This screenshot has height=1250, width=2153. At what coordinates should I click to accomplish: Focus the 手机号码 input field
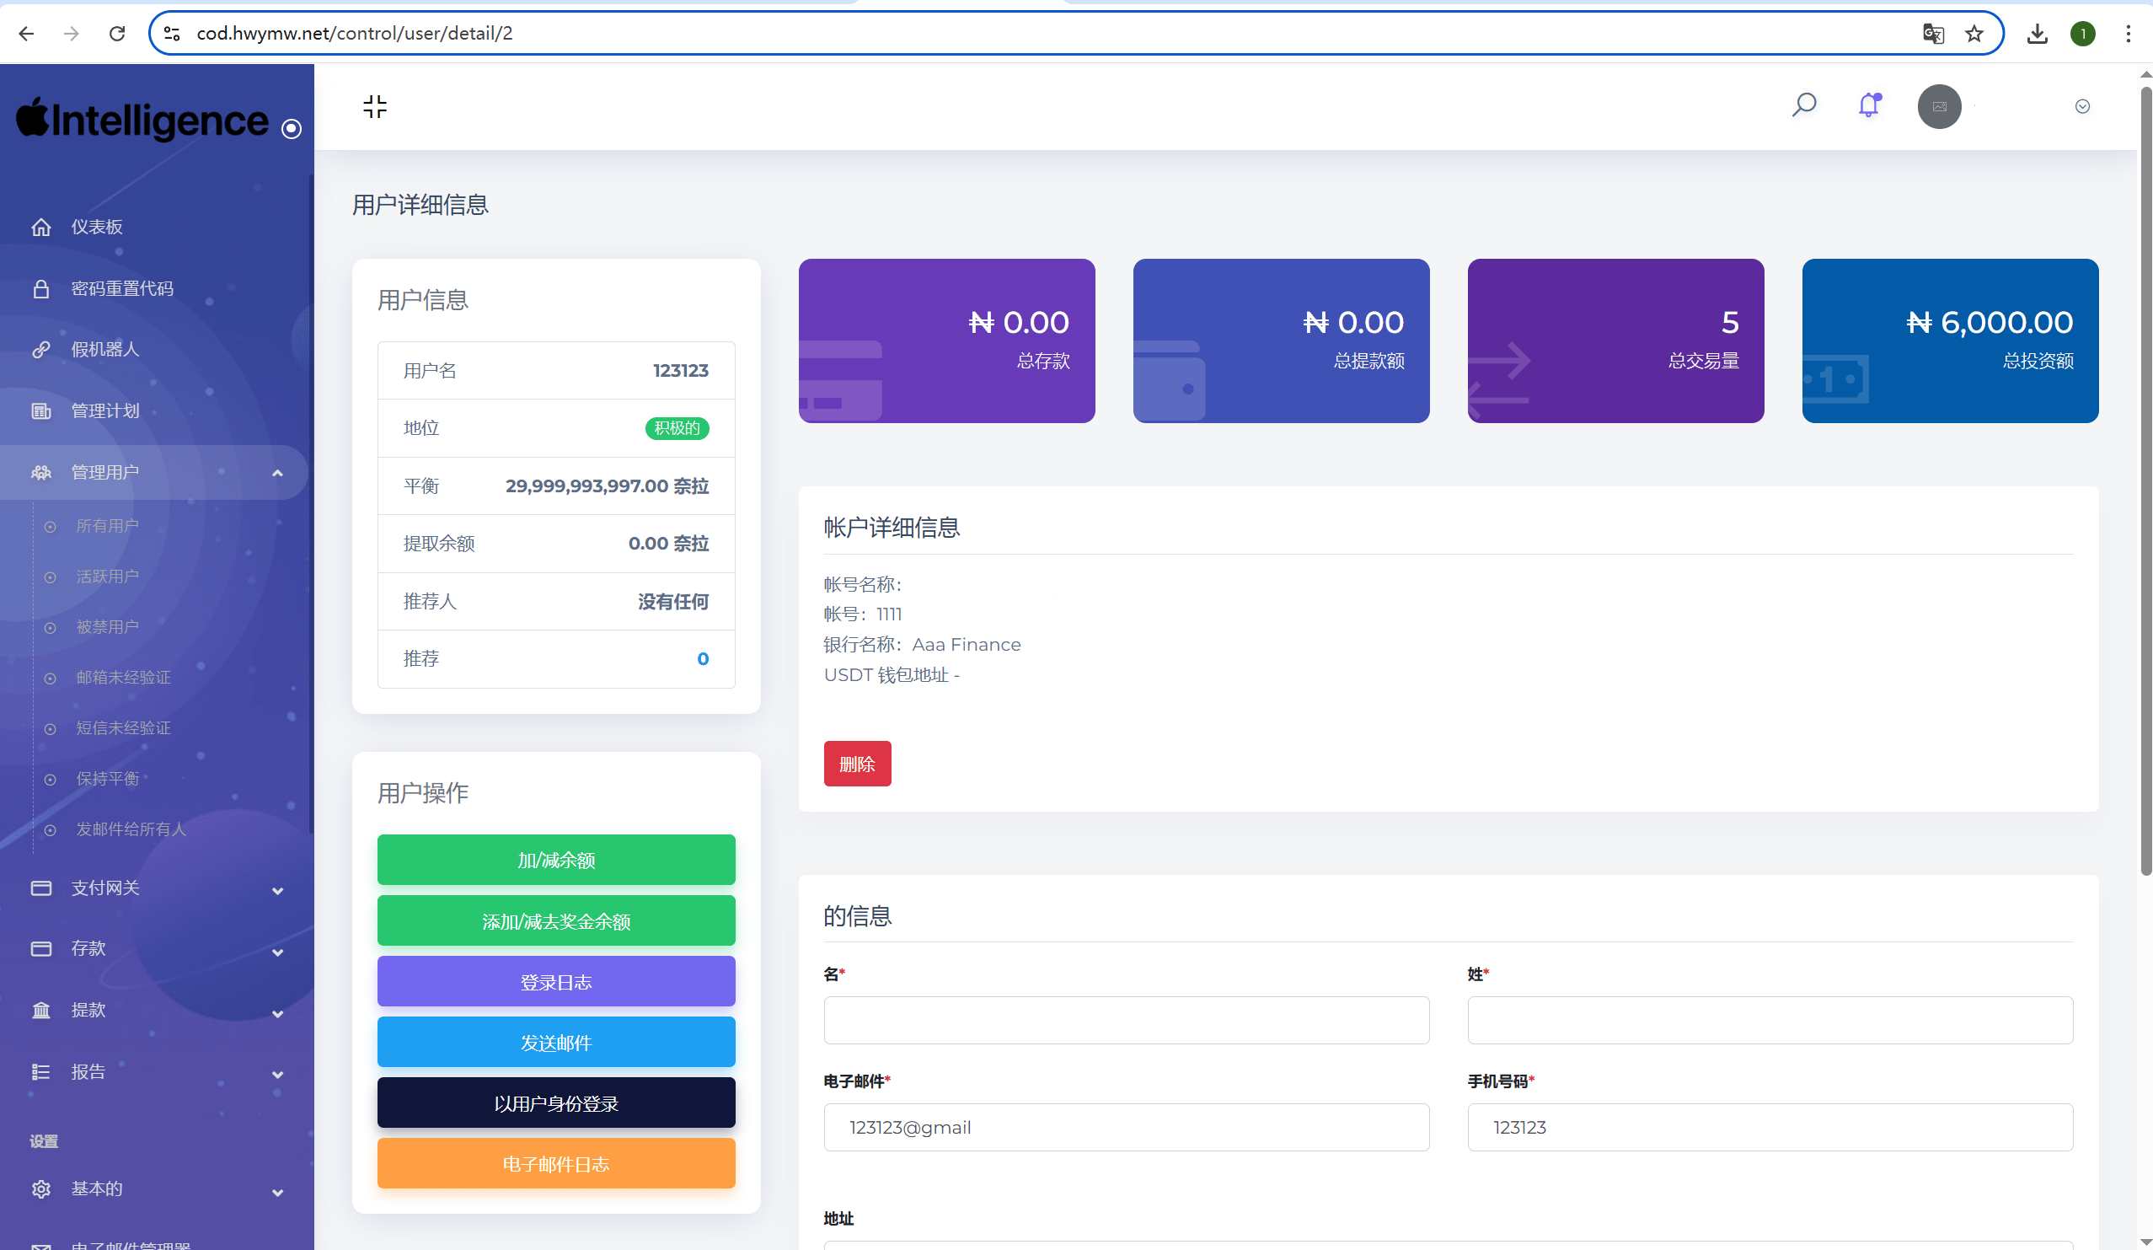click(x=1770, y=1127)
